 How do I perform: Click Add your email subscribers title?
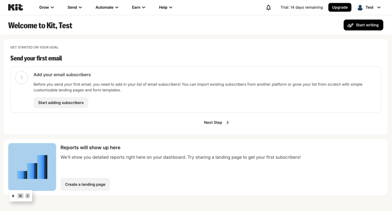62,75
